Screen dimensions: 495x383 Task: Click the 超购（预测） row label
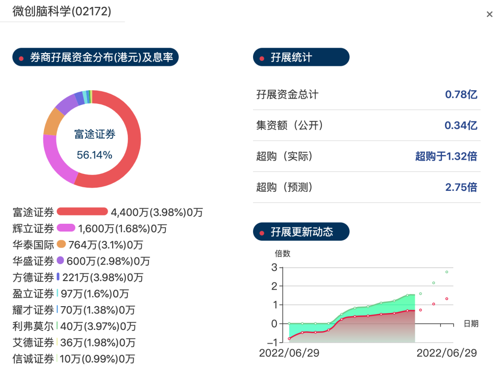pyautogui.click(x=285, y=187)
